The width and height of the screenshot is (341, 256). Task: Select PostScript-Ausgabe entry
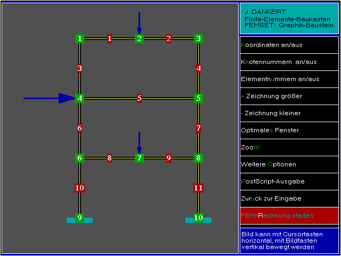tap(289, 181)
